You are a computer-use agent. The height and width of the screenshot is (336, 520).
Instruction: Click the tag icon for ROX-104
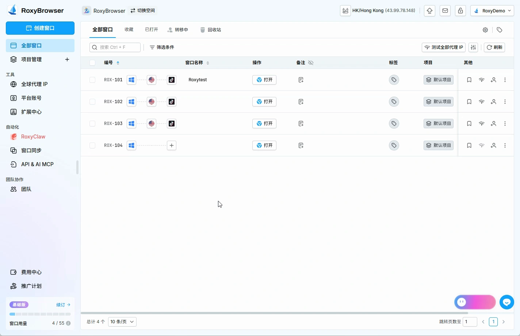pos(394,145)
